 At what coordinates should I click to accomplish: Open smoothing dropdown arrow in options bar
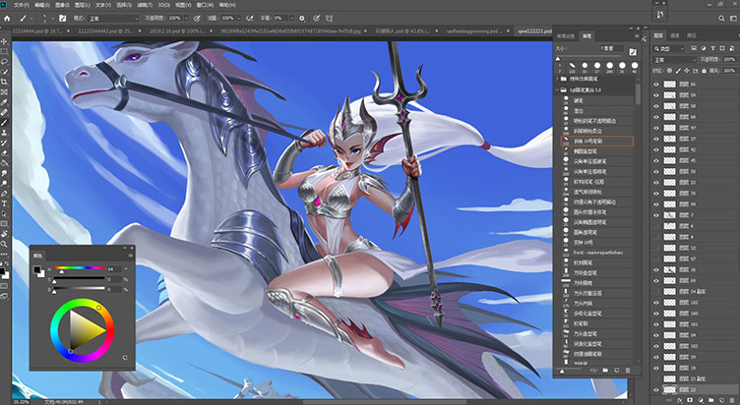290,19
